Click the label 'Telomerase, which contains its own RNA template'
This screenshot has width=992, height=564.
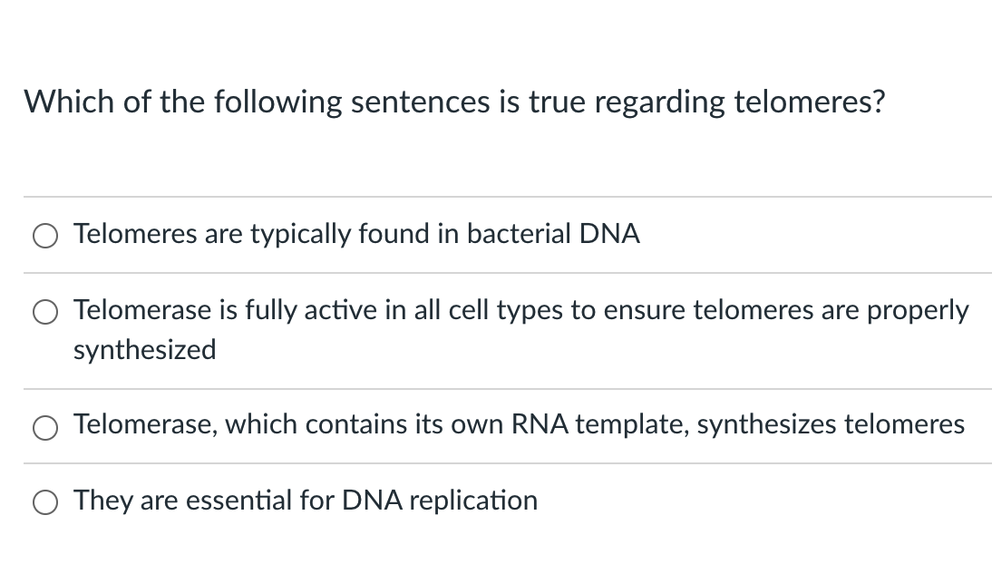tap(381, 423)
